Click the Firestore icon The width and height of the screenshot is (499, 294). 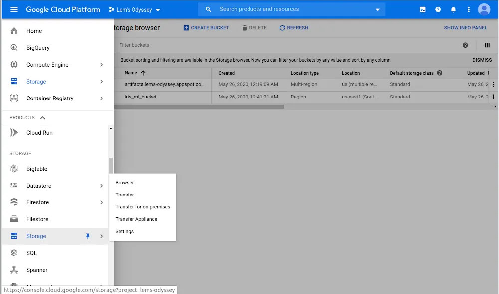point(14,202)
